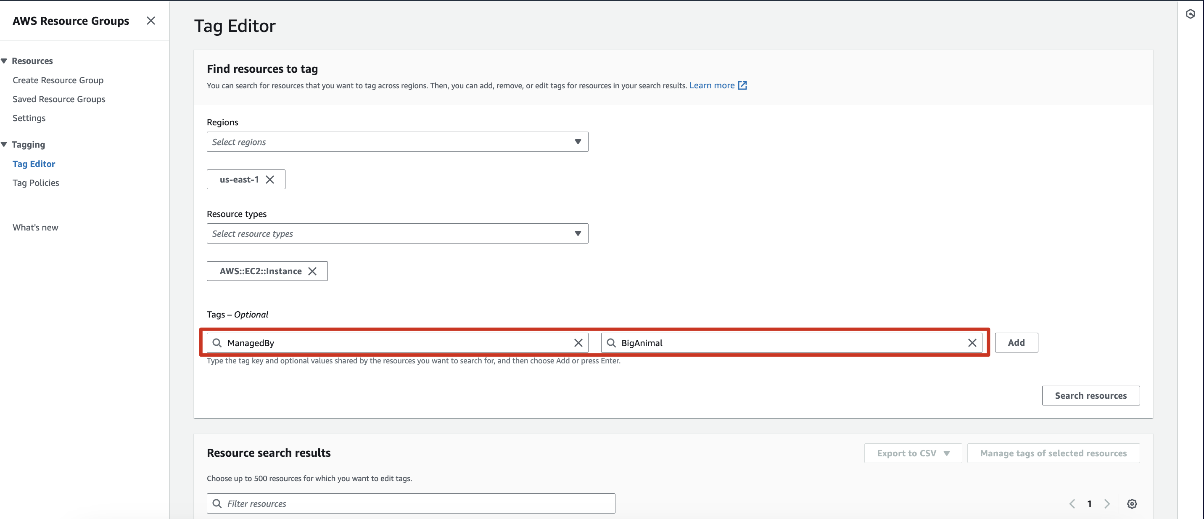Viewport: 1204px width, 519px height.
Task: Click the BigAnimal tag value field
Action: click(791, 343)
